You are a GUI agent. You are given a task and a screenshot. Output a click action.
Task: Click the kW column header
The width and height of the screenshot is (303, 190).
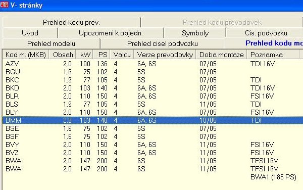tap(84, 55)
